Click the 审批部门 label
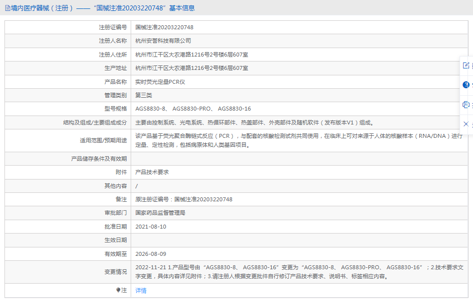The image size is (473, 299). (116, 213)
